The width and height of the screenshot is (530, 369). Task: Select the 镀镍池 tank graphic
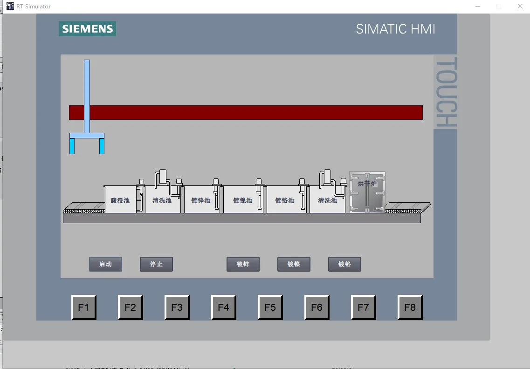243,199
